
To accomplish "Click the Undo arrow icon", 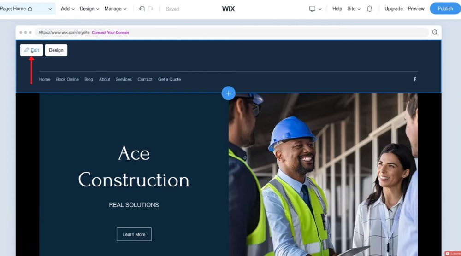I will [x=142, y=9].
